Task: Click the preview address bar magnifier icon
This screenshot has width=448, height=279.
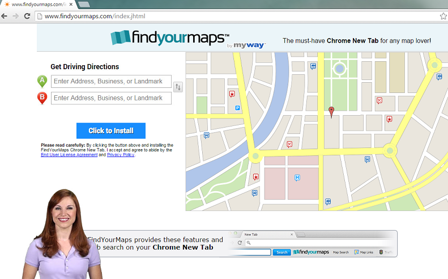Action: 249,243
